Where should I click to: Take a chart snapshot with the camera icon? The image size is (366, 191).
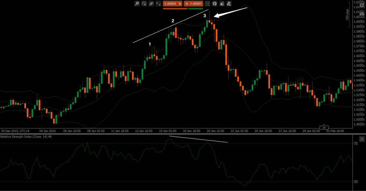362,14
